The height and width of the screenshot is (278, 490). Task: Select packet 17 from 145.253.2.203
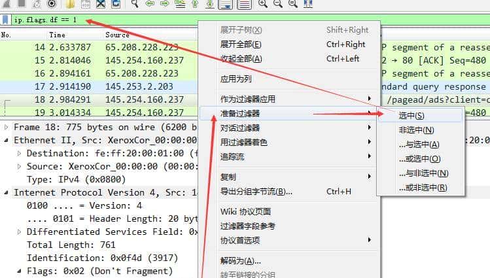99,86
